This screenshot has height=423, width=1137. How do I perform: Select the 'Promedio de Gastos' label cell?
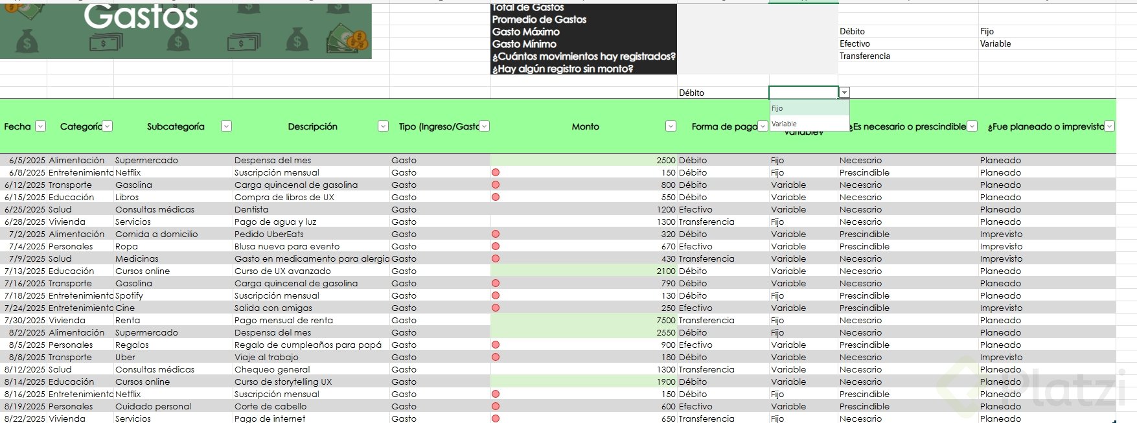[584, 19]
